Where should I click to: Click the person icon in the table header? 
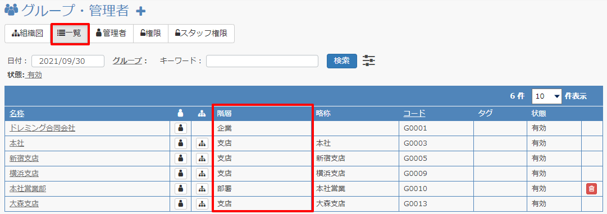click(180, 113)
